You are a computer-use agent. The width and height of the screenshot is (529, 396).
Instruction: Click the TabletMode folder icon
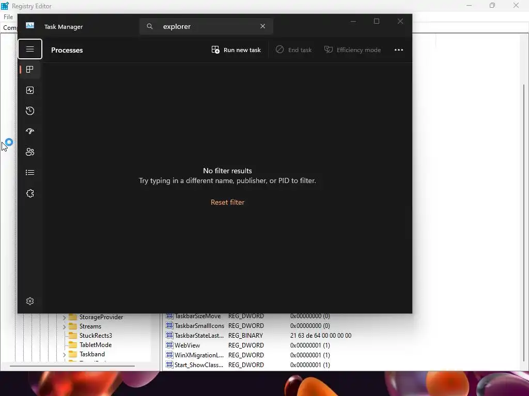[73, 345]
